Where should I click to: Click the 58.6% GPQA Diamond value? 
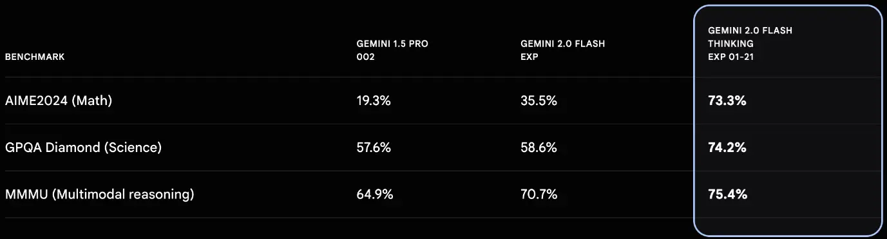(x=539, y=148)
